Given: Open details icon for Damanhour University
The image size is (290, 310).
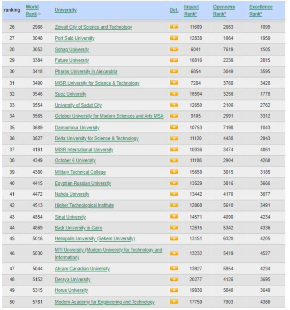Looking at the screenshot, I should [174, 127].
